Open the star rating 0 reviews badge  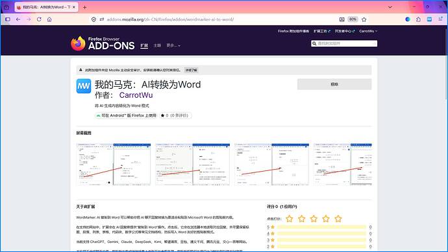click(x=175, y=115)
